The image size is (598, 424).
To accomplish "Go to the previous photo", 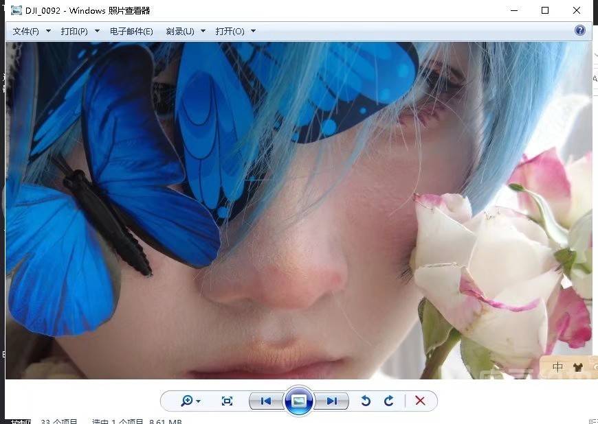I will 265,401.
